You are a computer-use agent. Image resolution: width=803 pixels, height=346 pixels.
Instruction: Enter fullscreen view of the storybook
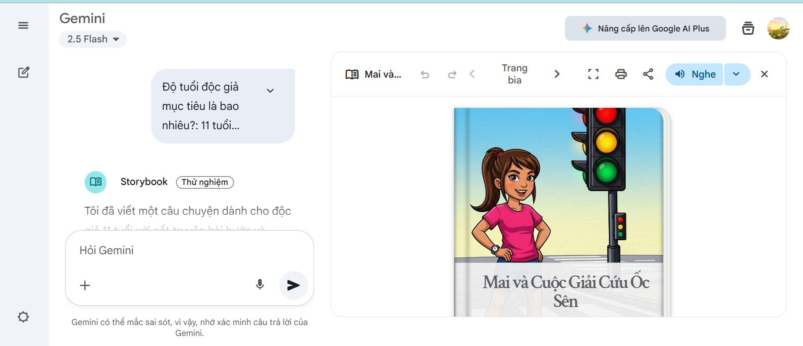[x=593, y=74]
